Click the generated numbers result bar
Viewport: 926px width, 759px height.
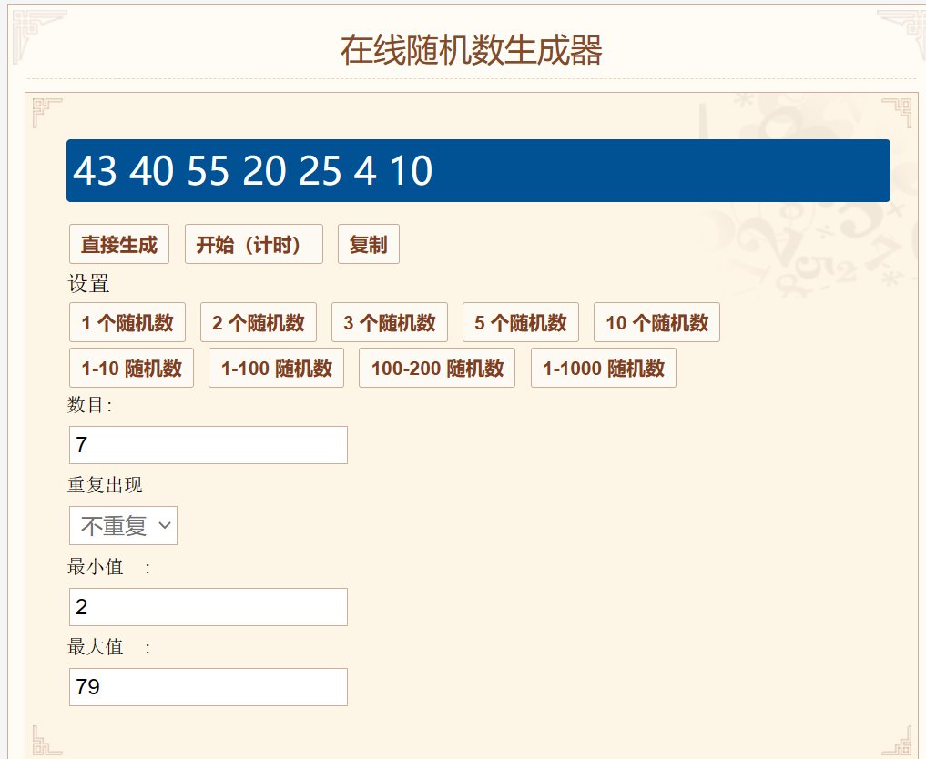(478, 170)
